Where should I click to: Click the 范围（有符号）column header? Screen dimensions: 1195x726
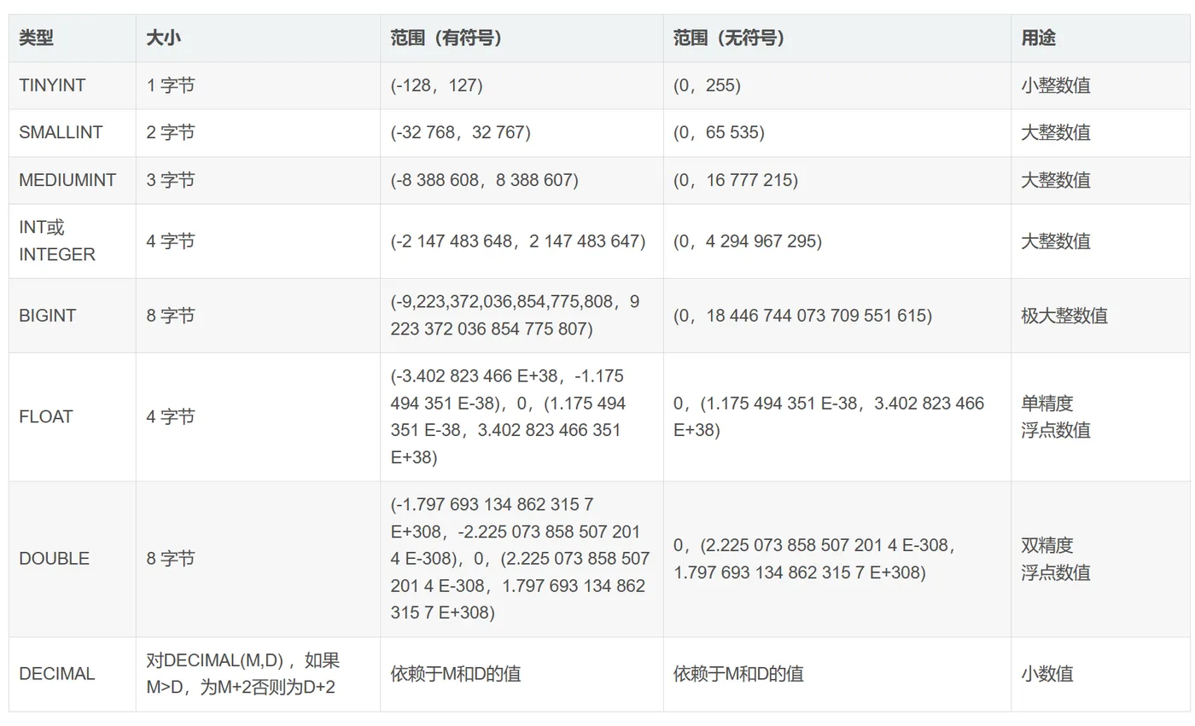(446, 38)
